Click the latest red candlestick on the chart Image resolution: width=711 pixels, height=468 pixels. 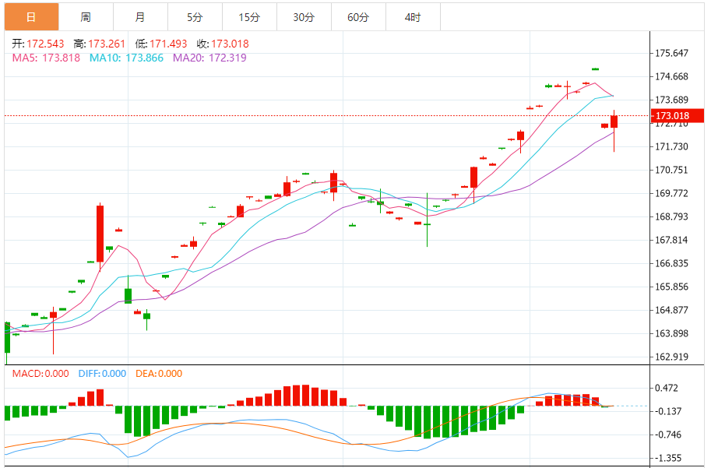pyautogui.click(x=614, y=121)
